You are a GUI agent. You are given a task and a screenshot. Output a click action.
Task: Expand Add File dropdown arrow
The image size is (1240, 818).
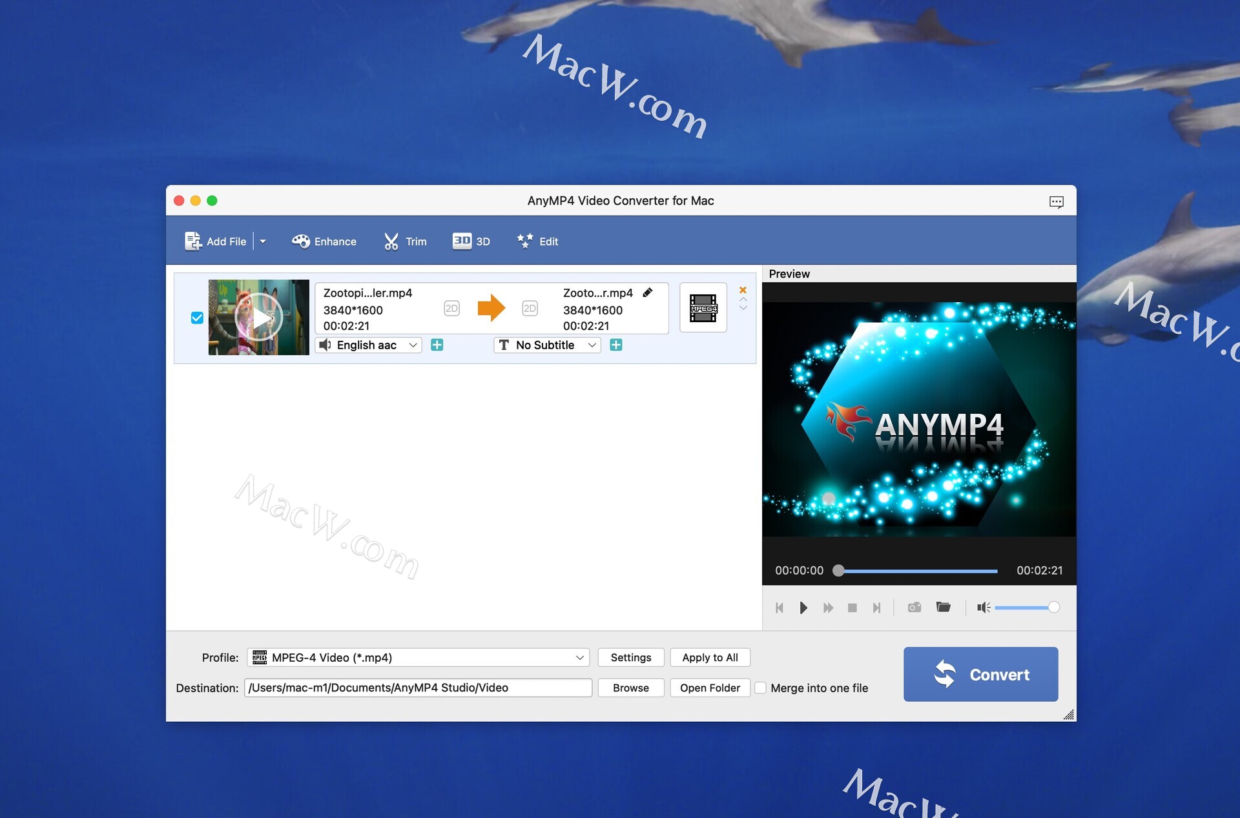click(x=263, y=241)
